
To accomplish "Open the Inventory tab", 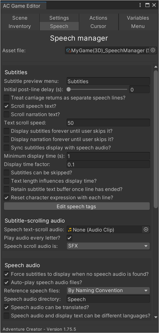I will click(20, 26).
